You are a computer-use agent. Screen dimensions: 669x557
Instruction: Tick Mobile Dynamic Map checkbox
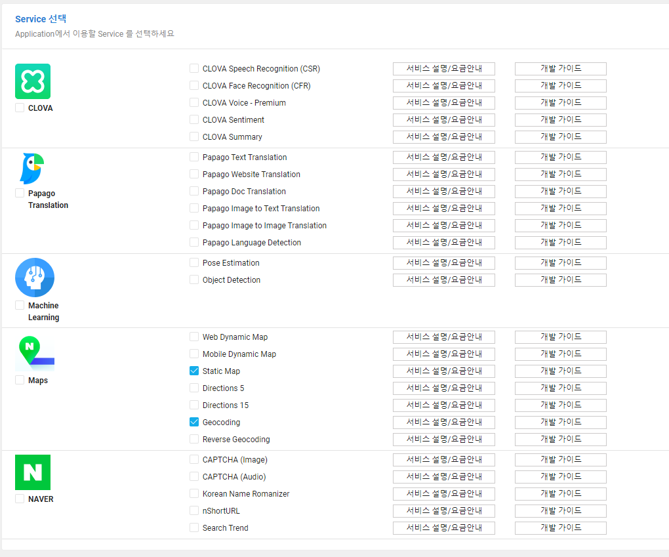tap(194, 354)
